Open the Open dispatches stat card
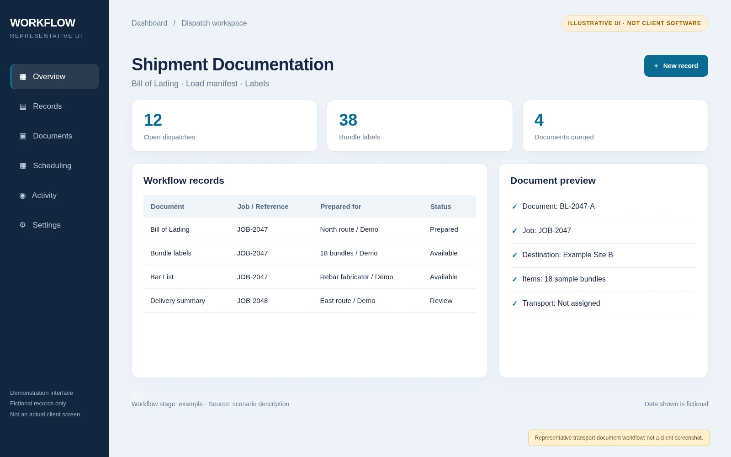Screen dimensions: 731x457 point(224,126)
